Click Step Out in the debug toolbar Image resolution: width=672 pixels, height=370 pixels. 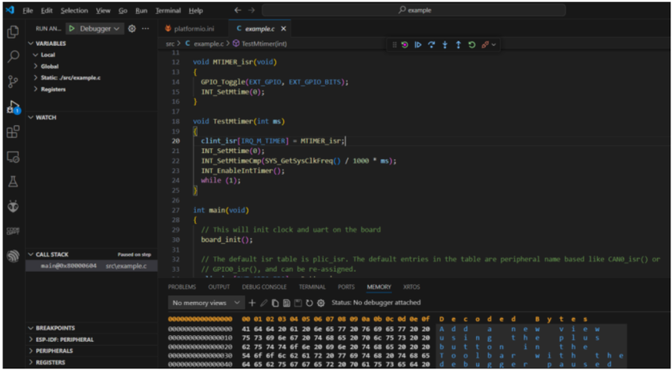point(458,44)
